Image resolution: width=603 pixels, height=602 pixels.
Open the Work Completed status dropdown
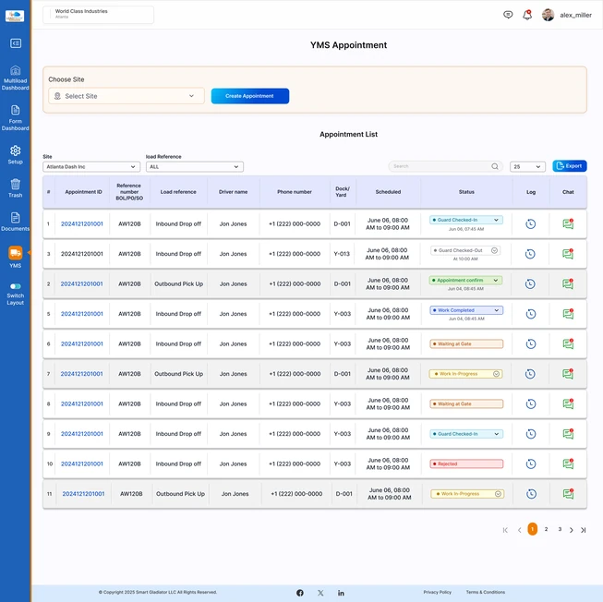point(466,310)
